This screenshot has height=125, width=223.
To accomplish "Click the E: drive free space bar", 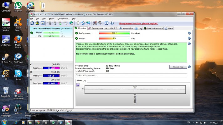I will (x=51, y=83).
